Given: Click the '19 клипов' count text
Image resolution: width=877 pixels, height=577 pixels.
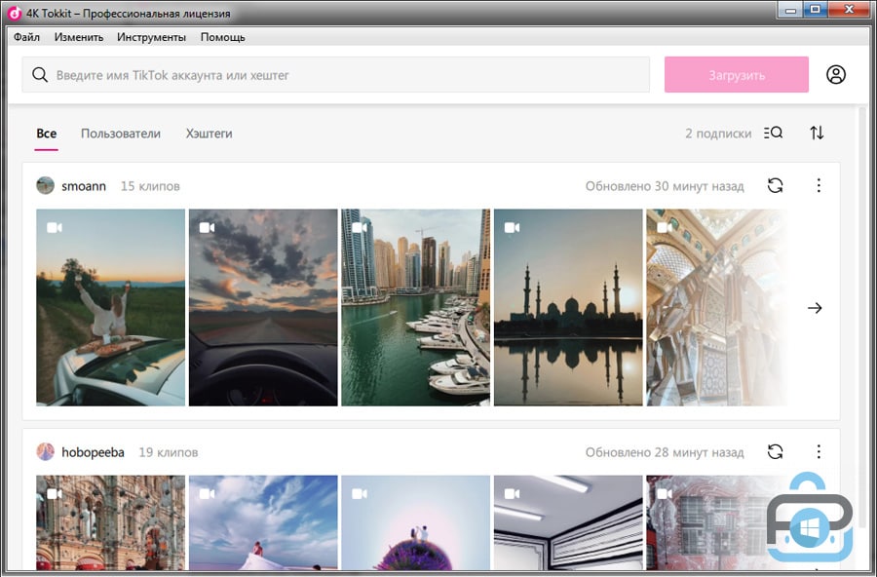Looking at the screenshot, I should tap(169, 451).
